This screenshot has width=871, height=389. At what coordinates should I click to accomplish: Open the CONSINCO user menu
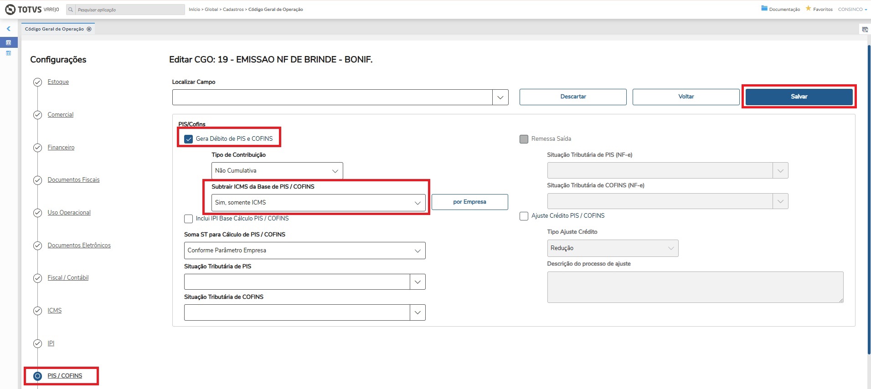tap(852, 9)
